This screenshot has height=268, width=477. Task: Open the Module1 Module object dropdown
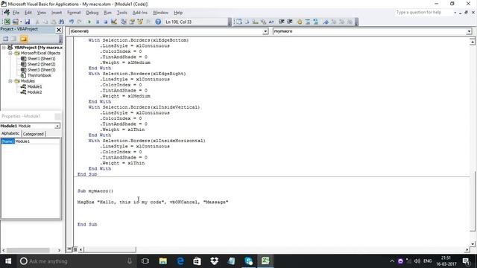point(57,126)
